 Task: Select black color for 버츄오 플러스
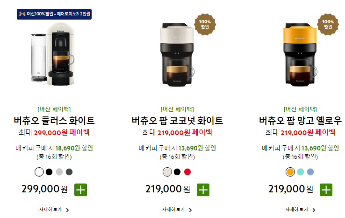49,172
